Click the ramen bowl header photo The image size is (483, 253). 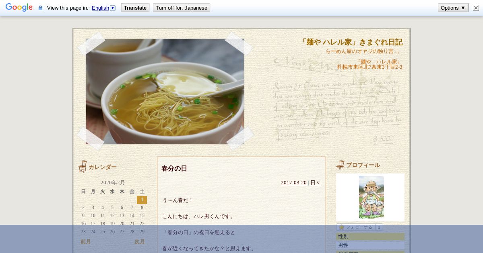tap(165, 92)
